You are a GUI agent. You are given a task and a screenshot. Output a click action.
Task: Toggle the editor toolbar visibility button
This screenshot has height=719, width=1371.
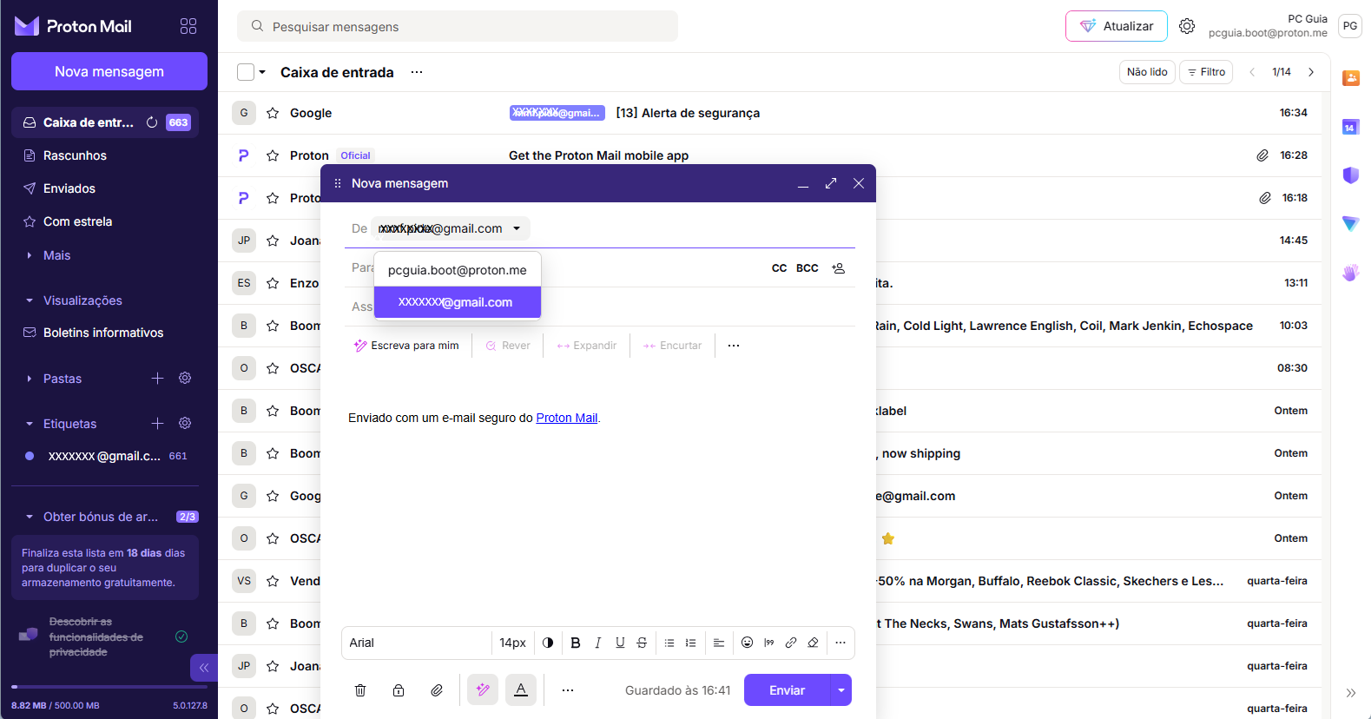click(521, 690)
